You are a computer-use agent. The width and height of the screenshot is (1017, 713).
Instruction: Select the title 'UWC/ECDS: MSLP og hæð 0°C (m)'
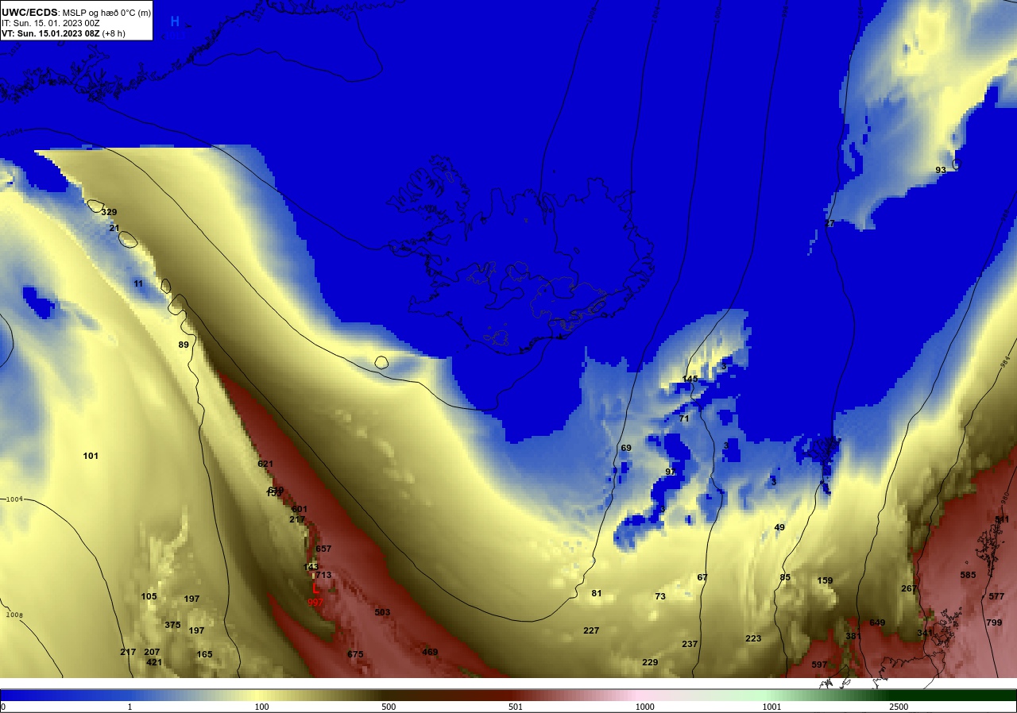click(76, 12)
